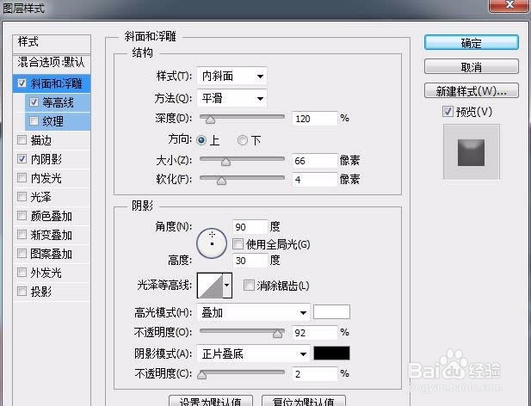Image resolution: width=531 pixels, height=406 pixels.
Task: Enable the 图案叠加 checkbox
Action: pyautogui.click(x=22, y=254)
